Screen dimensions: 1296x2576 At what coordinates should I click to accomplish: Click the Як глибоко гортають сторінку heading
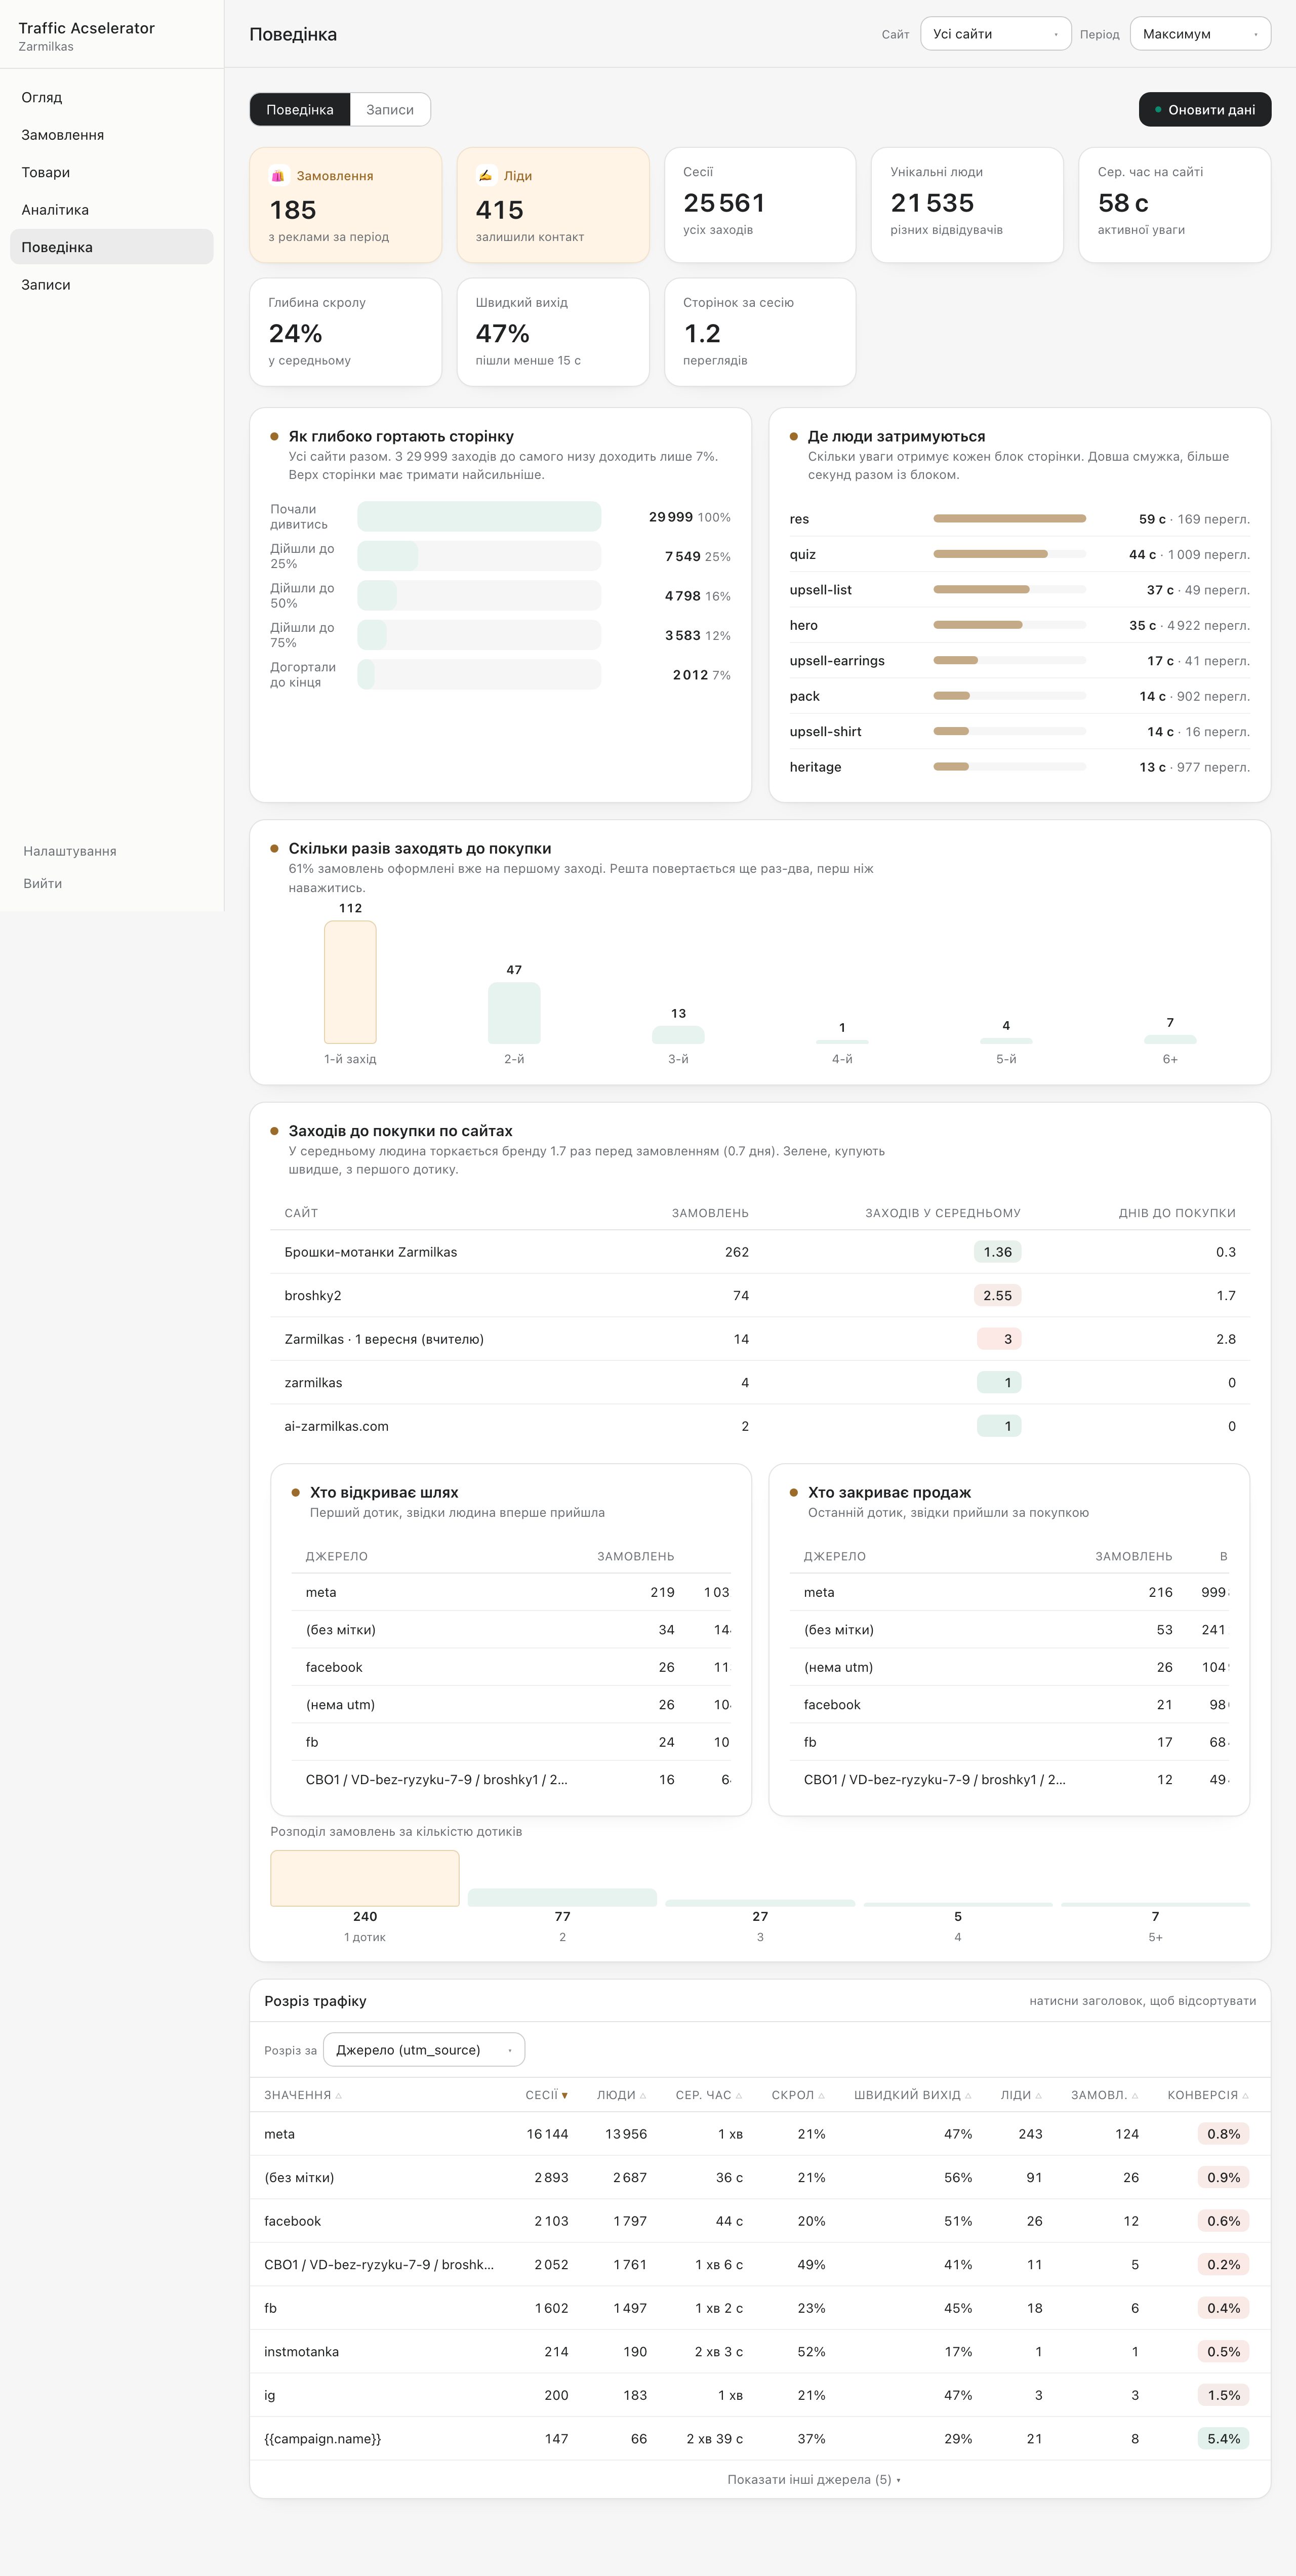401,436
